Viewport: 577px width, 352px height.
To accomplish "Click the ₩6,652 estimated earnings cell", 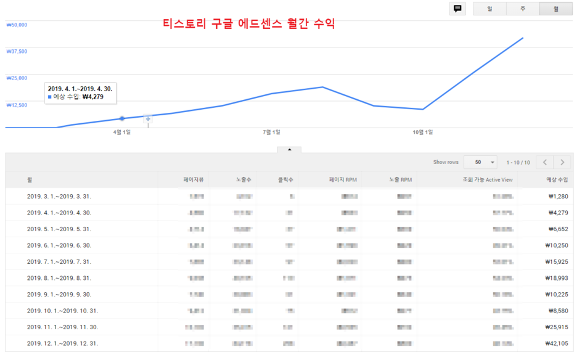I will point(559,229).
